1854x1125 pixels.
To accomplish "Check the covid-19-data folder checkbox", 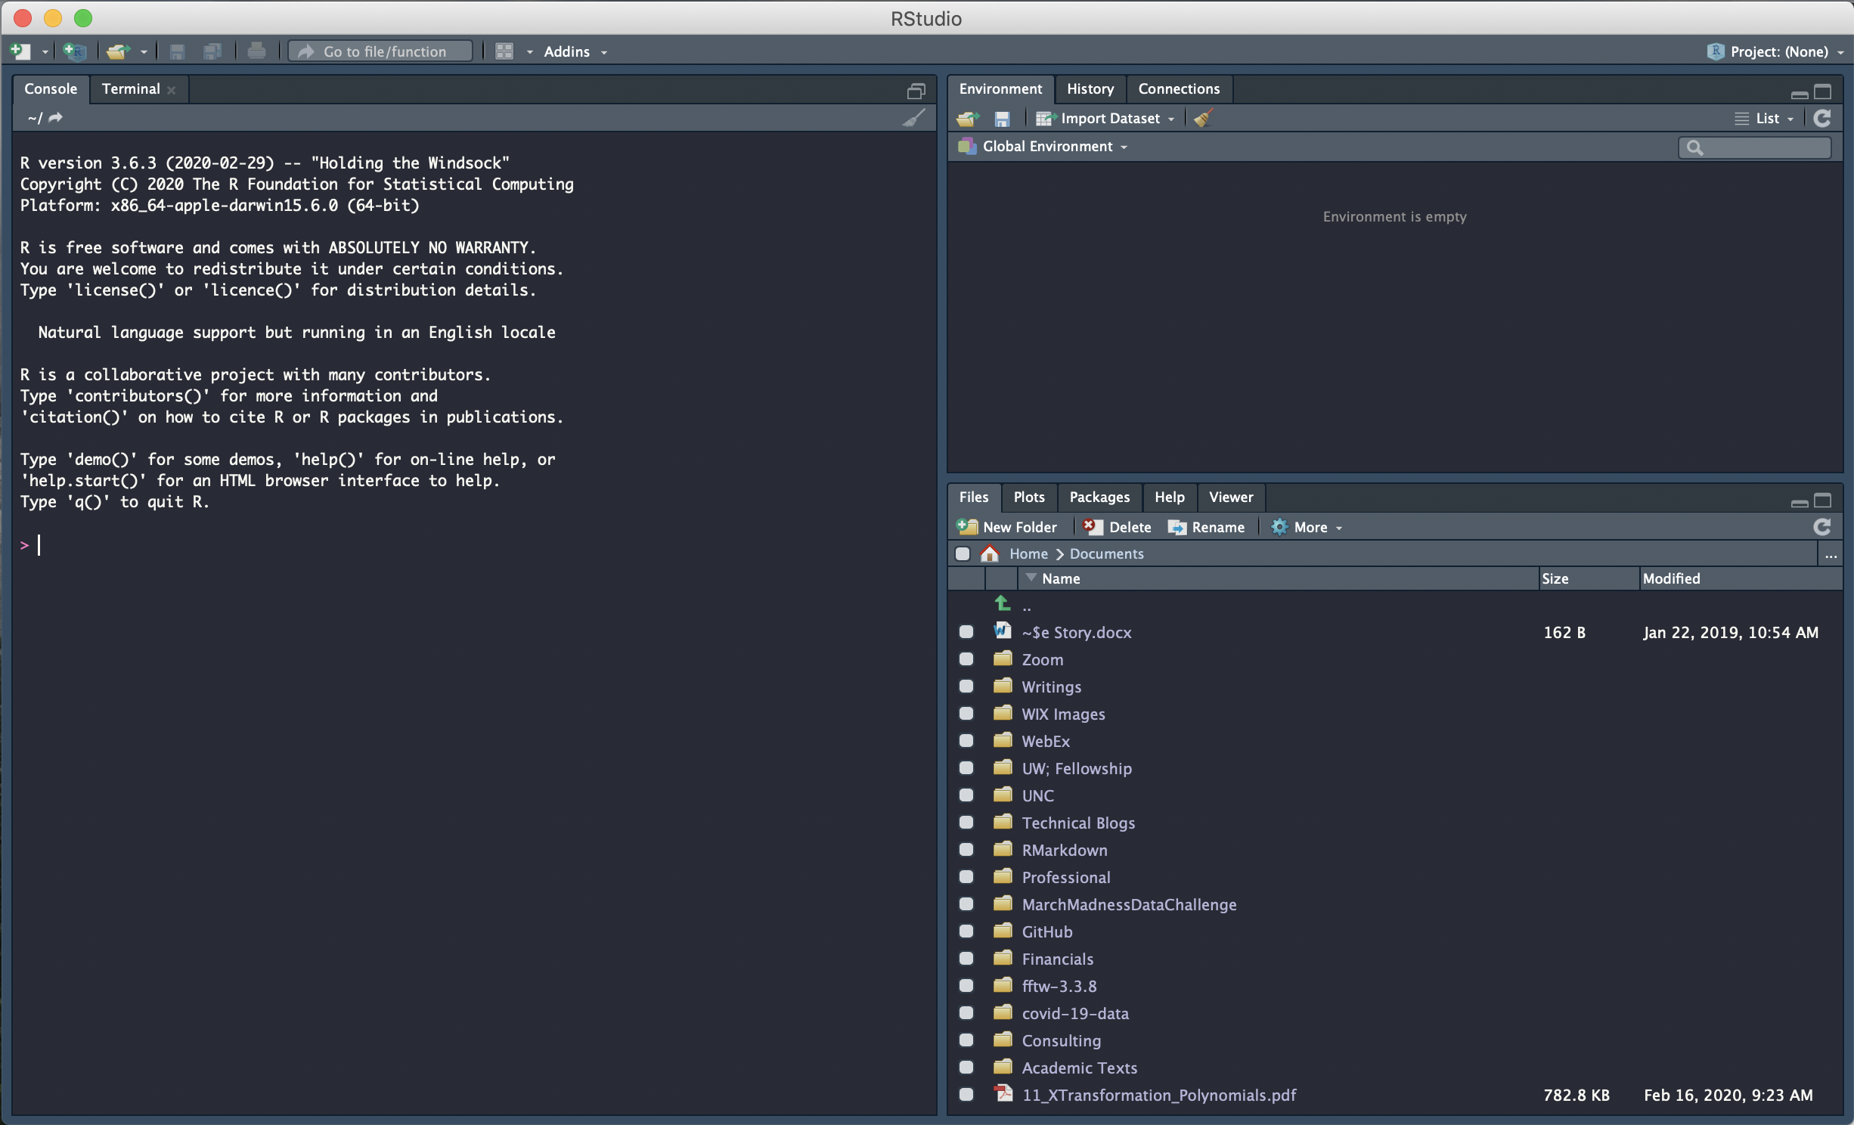I will pyautogui.click(x=967, y=1012).
